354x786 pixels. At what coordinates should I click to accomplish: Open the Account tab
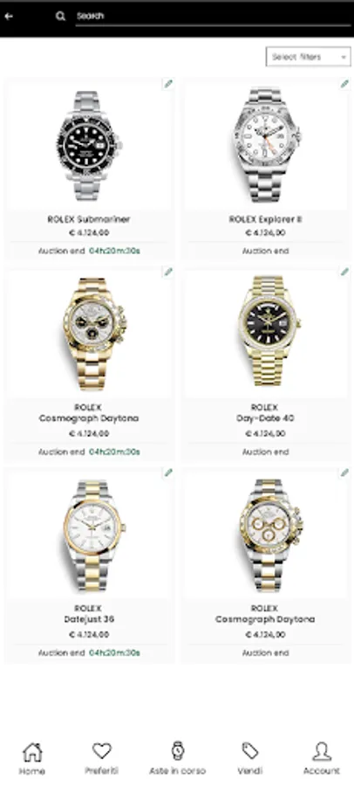point(322,759)
